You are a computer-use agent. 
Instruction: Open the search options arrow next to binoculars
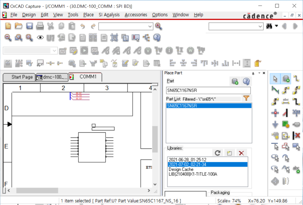(x=276, y=26)
